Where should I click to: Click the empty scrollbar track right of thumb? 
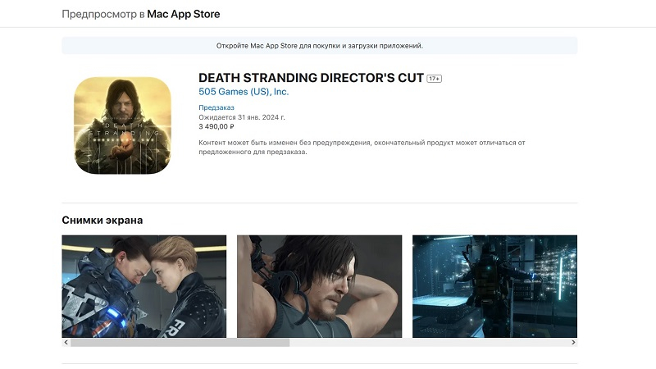click(426, 343)
